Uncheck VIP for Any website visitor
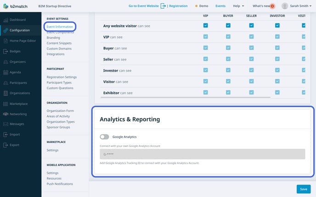Screen dimensions: 316x197 [x=206, y=26]
